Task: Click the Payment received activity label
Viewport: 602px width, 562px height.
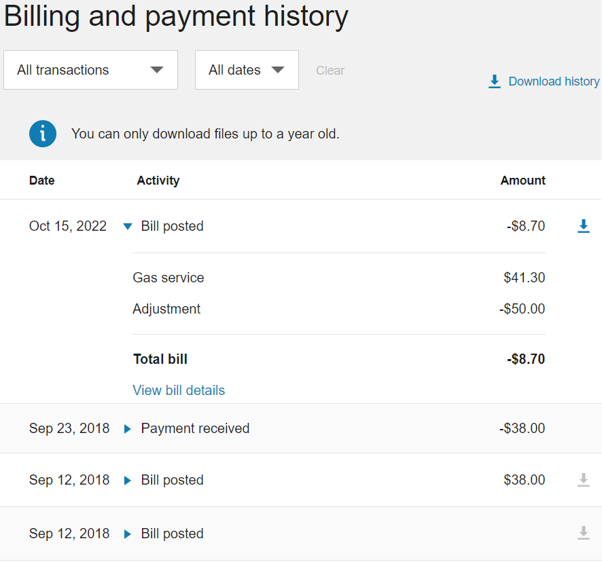Action: click(195, 428)
